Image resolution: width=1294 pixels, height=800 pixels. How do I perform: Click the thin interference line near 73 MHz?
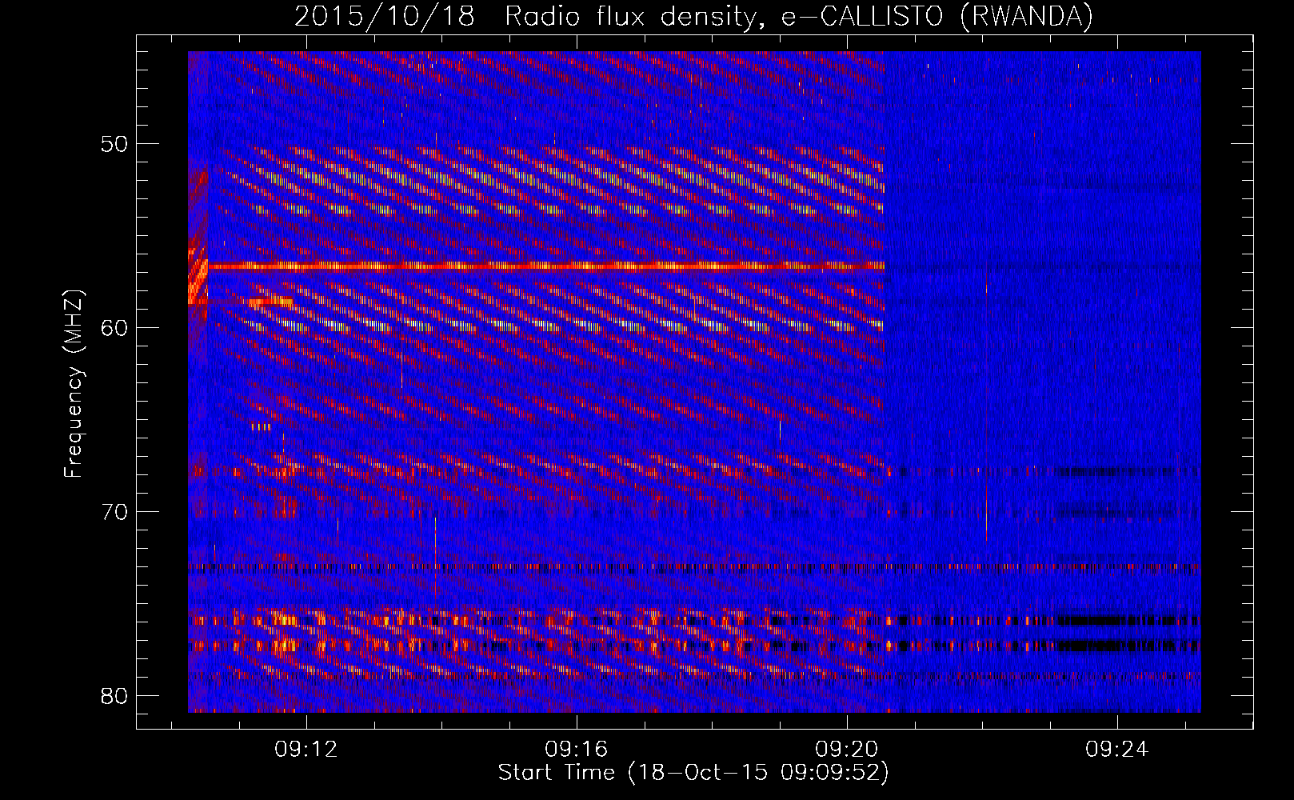694,567
